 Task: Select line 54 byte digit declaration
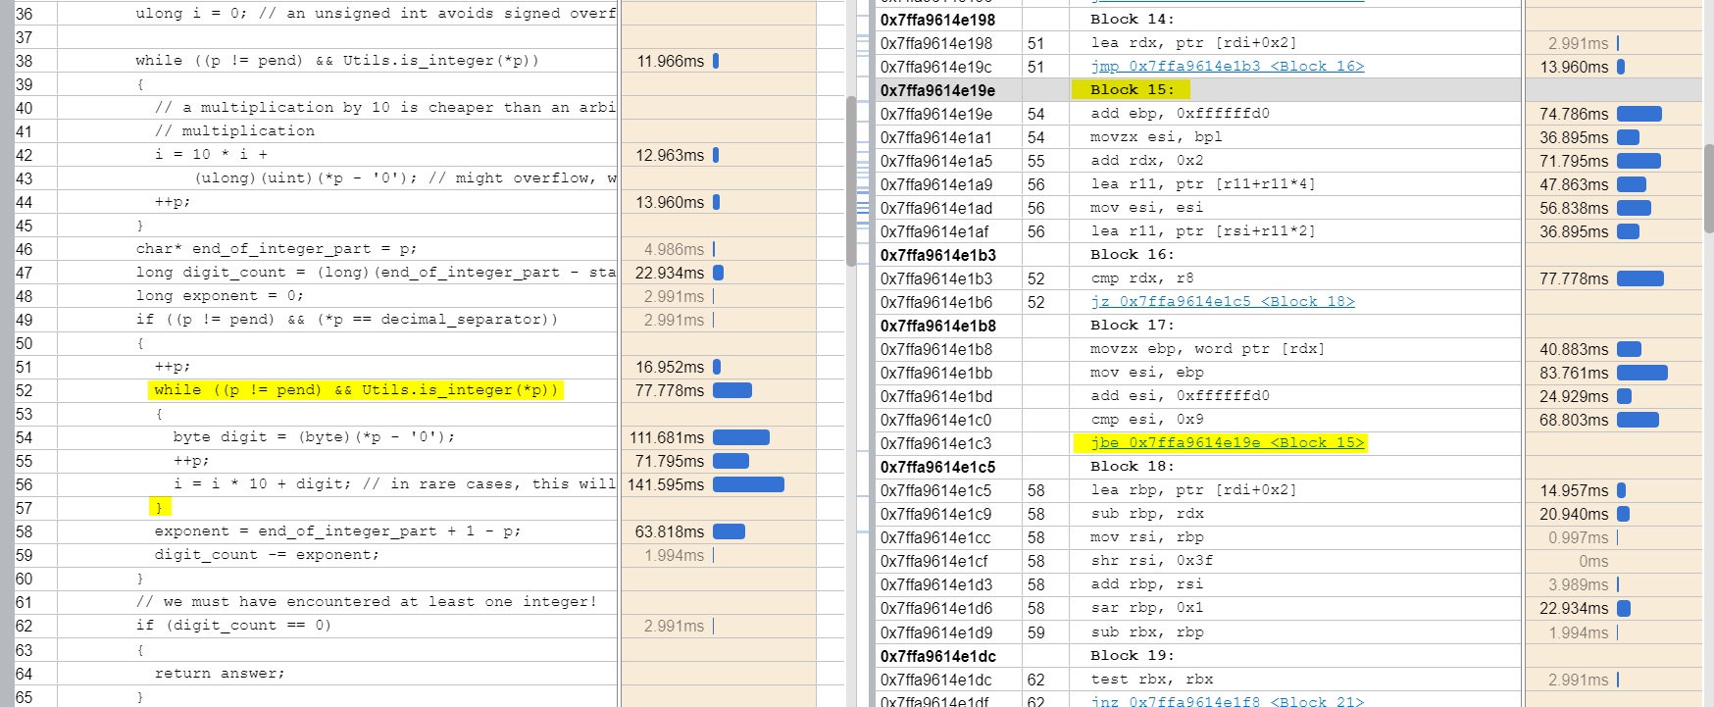click(314, 437)
